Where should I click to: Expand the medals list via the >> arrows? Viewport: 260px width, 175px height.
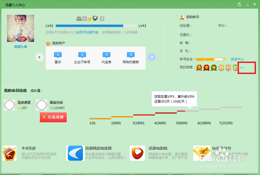point(242,68)
